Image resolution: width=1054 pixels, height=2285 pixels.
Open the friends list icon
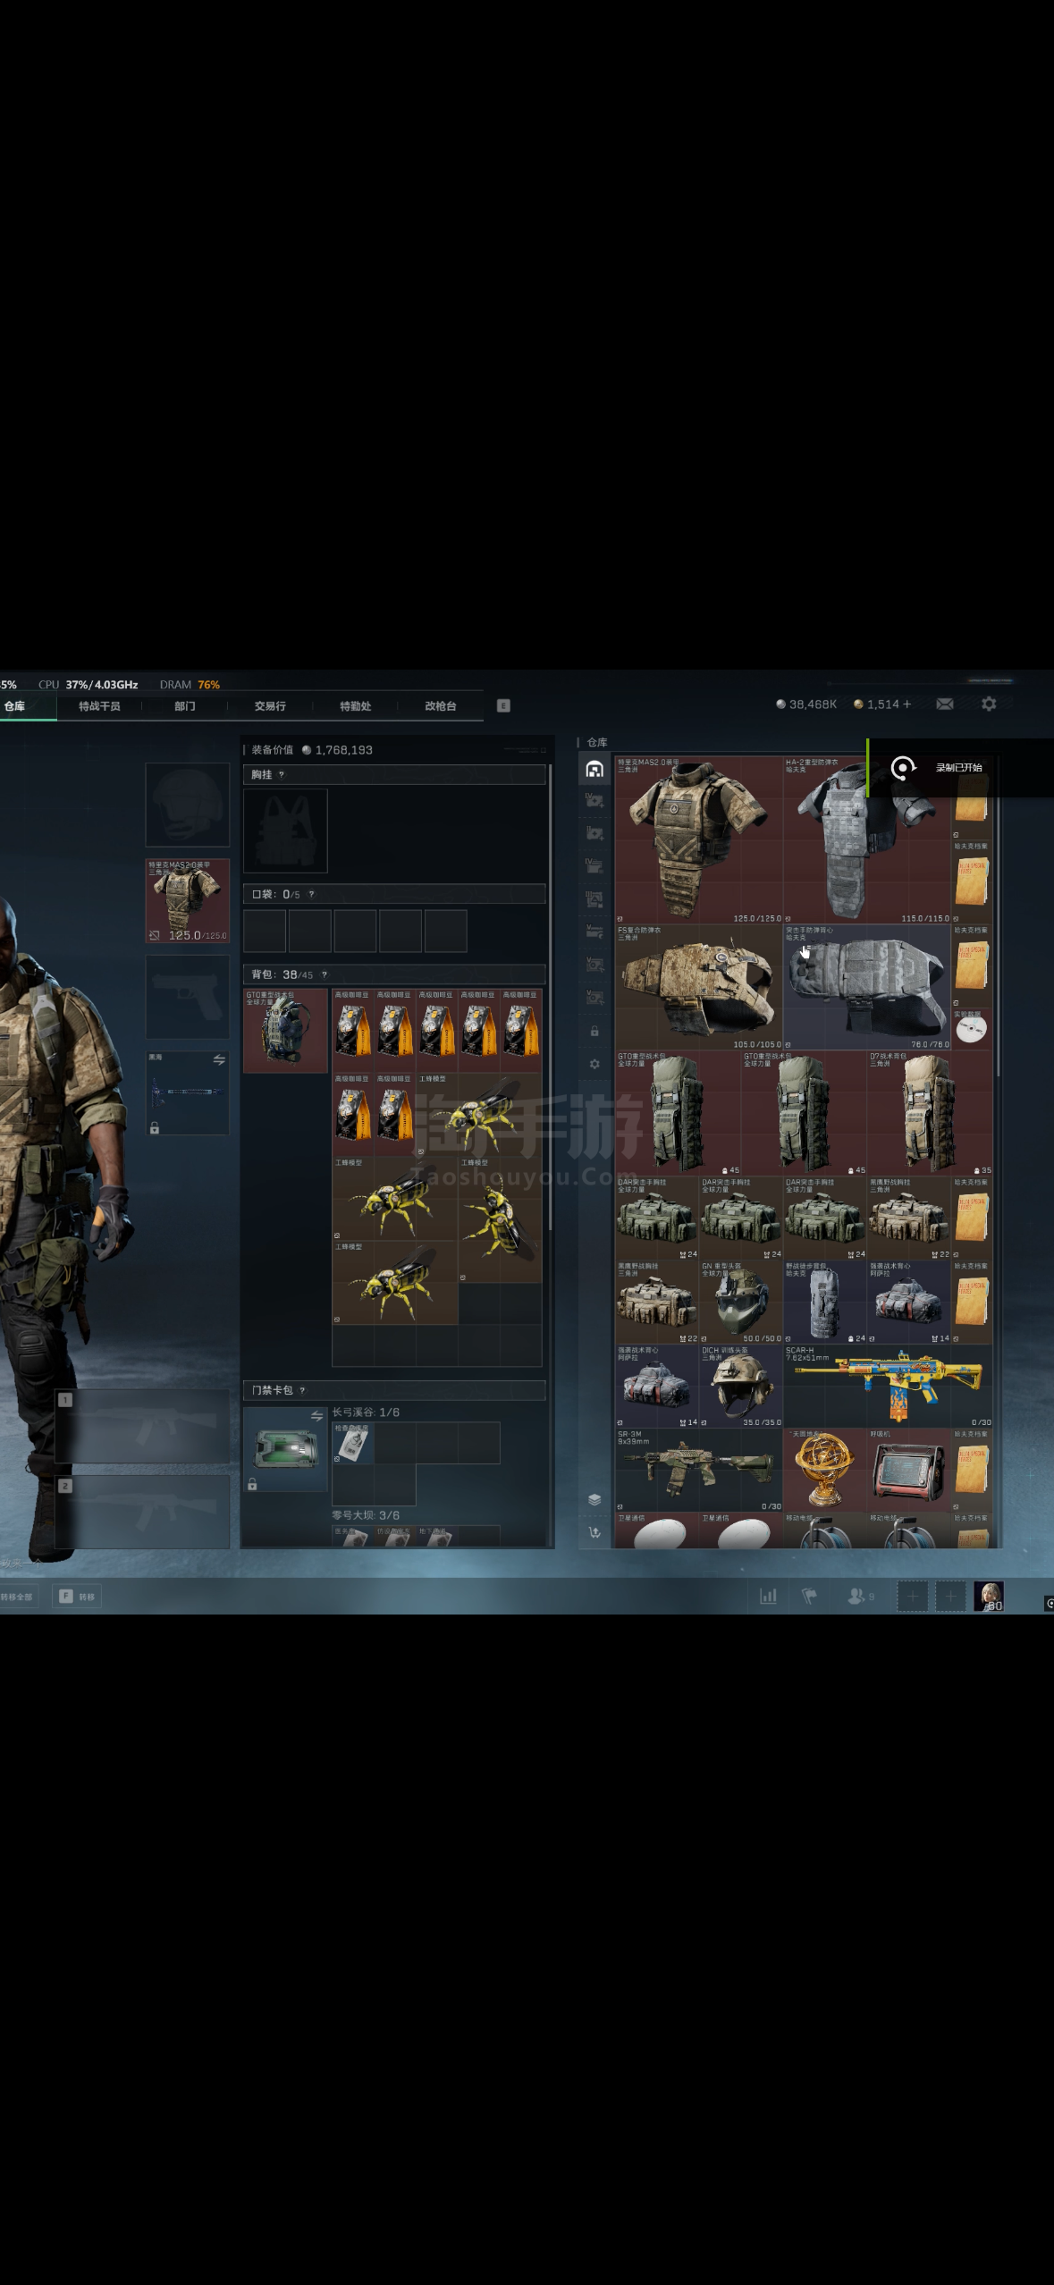[858, 1596]
